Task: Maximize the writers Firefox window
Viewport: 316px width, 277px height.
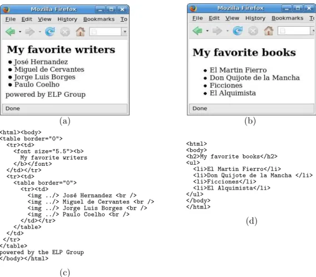Action: click(111, 9)
